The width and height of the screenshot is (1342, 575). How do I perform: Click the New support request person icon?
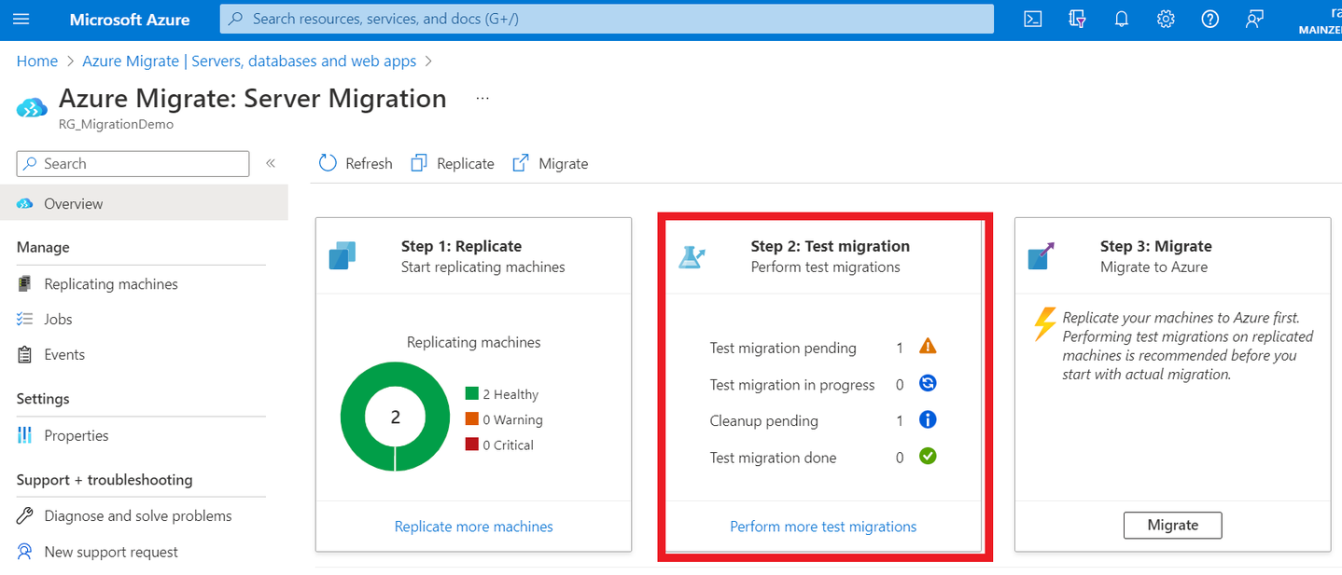tap(25, 552)
